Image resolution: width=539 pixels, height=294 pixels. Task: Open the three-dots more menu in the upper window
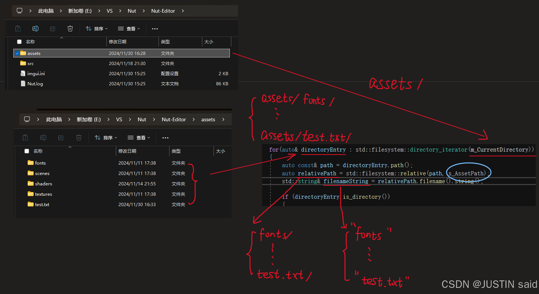(155, 29)
